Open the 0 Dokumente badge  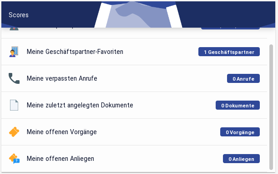(238, 105)
